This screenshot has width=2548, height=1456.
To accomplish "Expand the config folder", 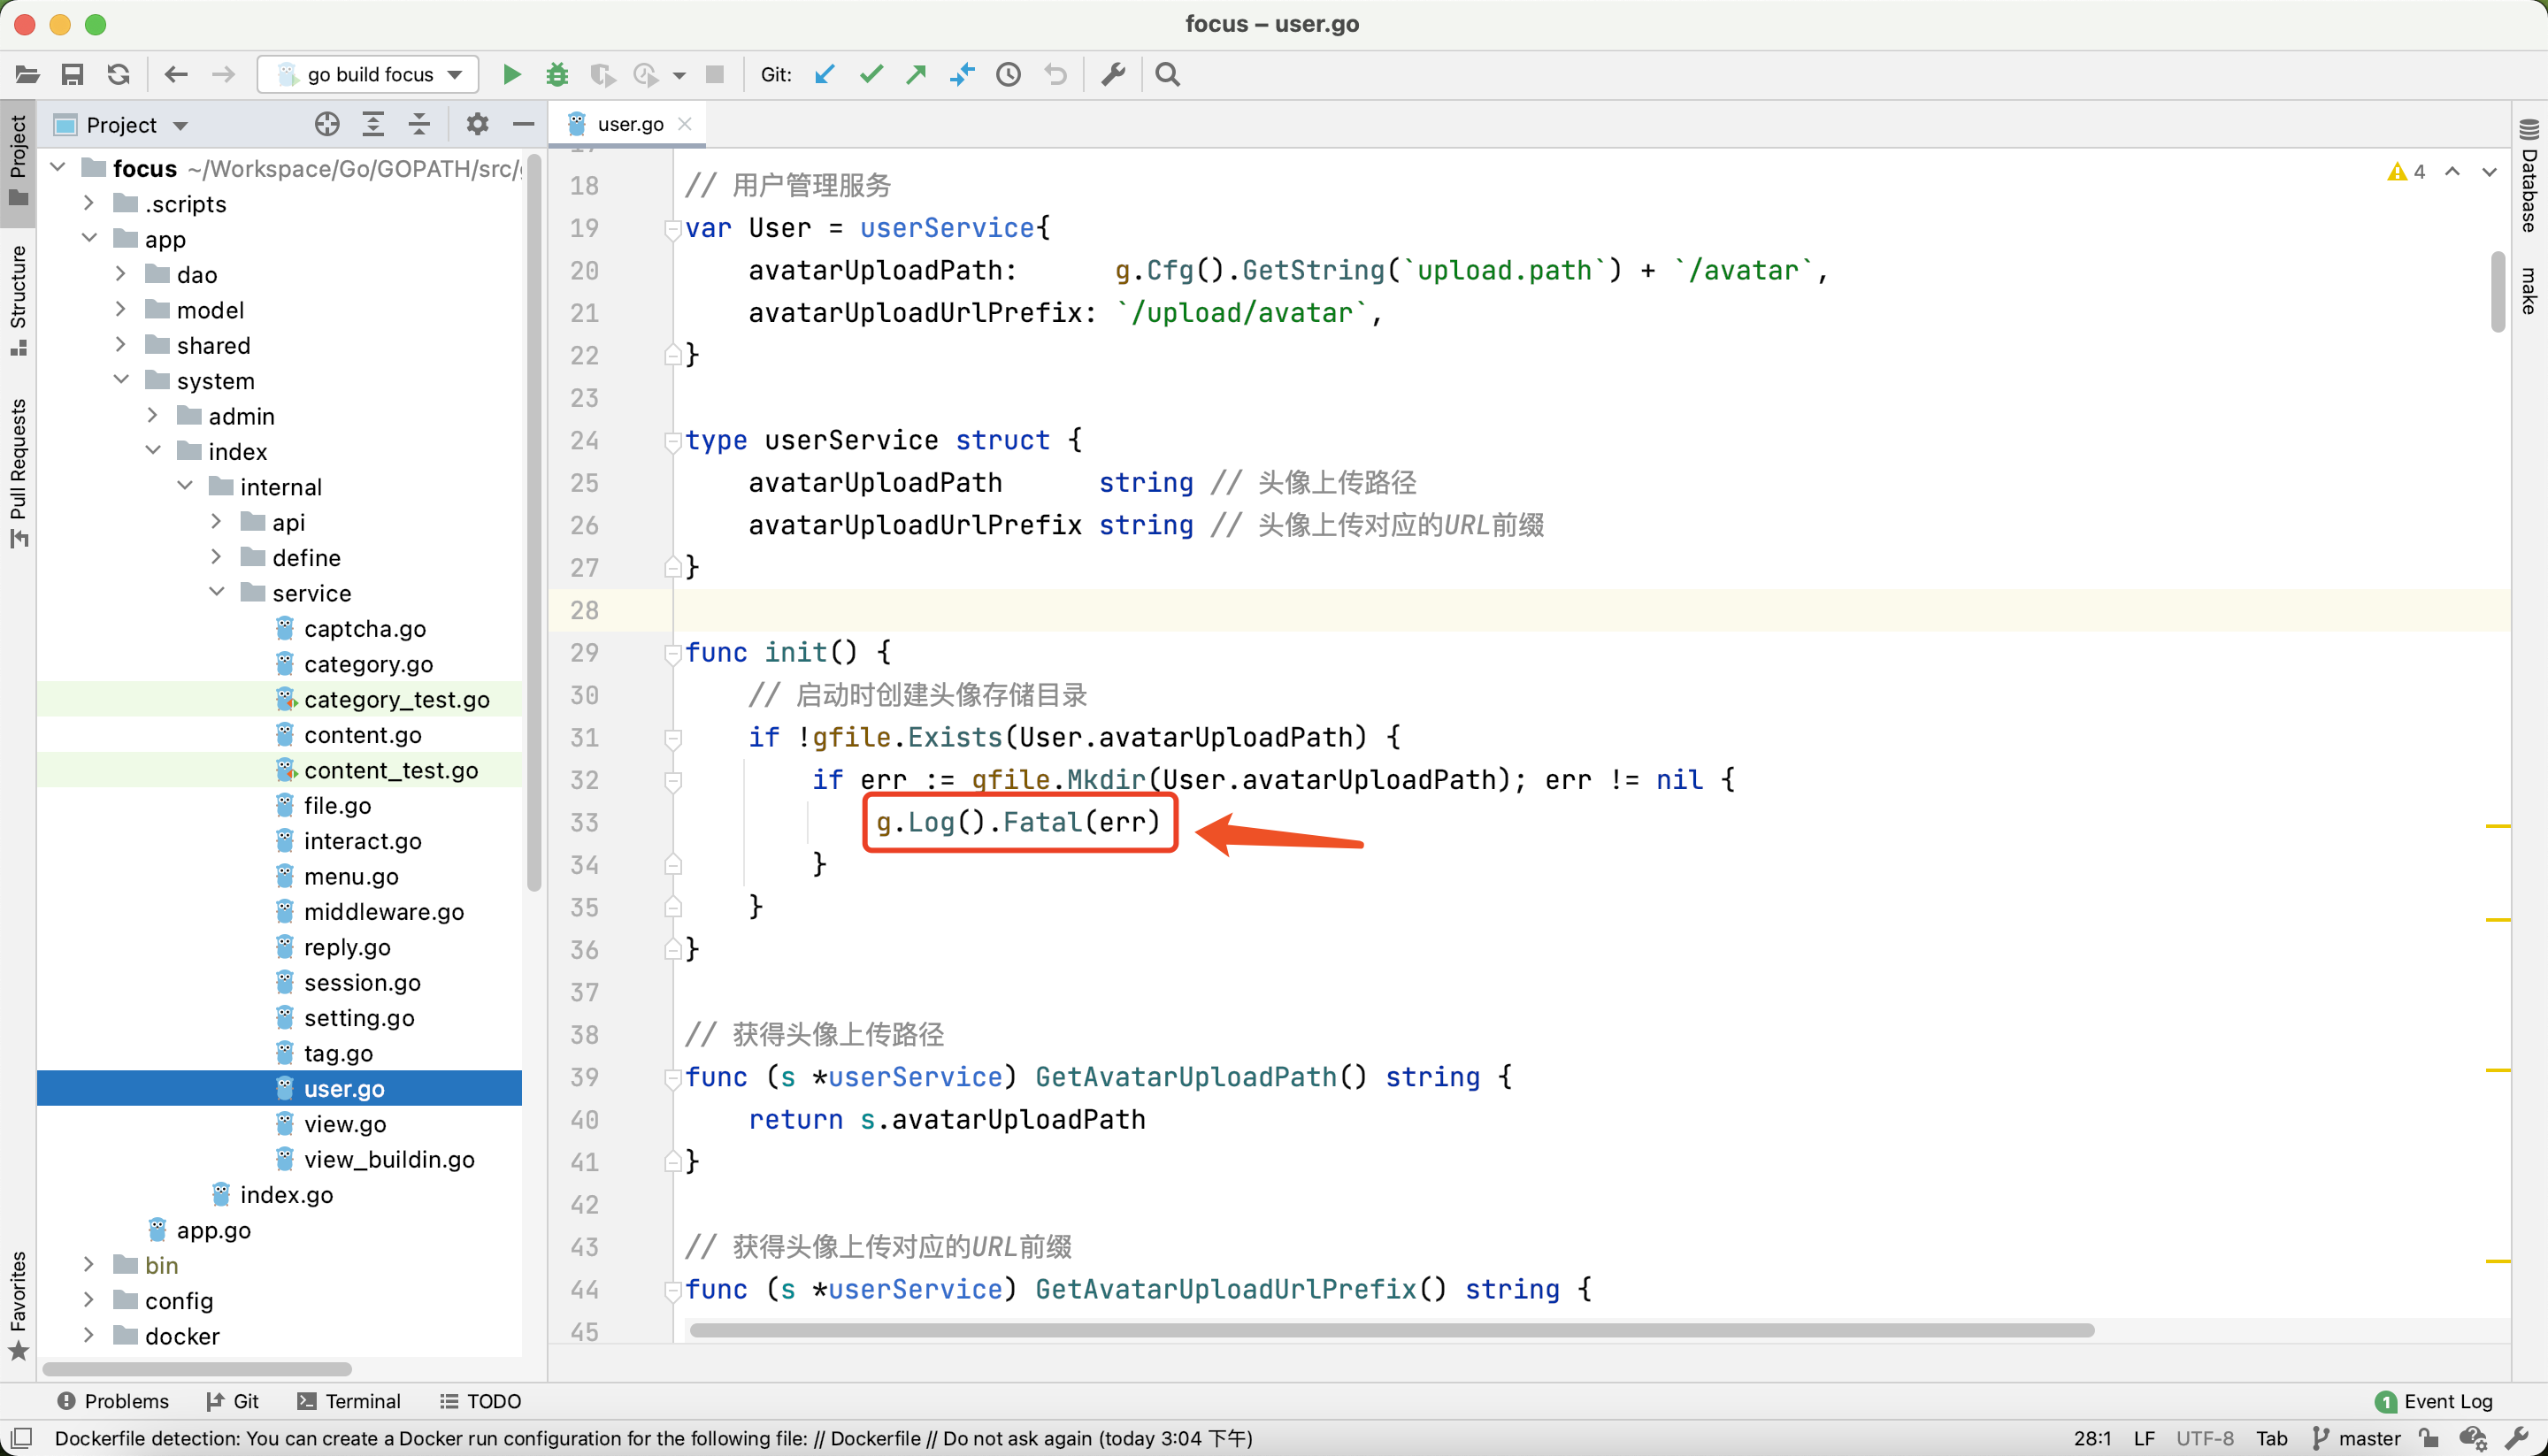I will [89, 1300].
